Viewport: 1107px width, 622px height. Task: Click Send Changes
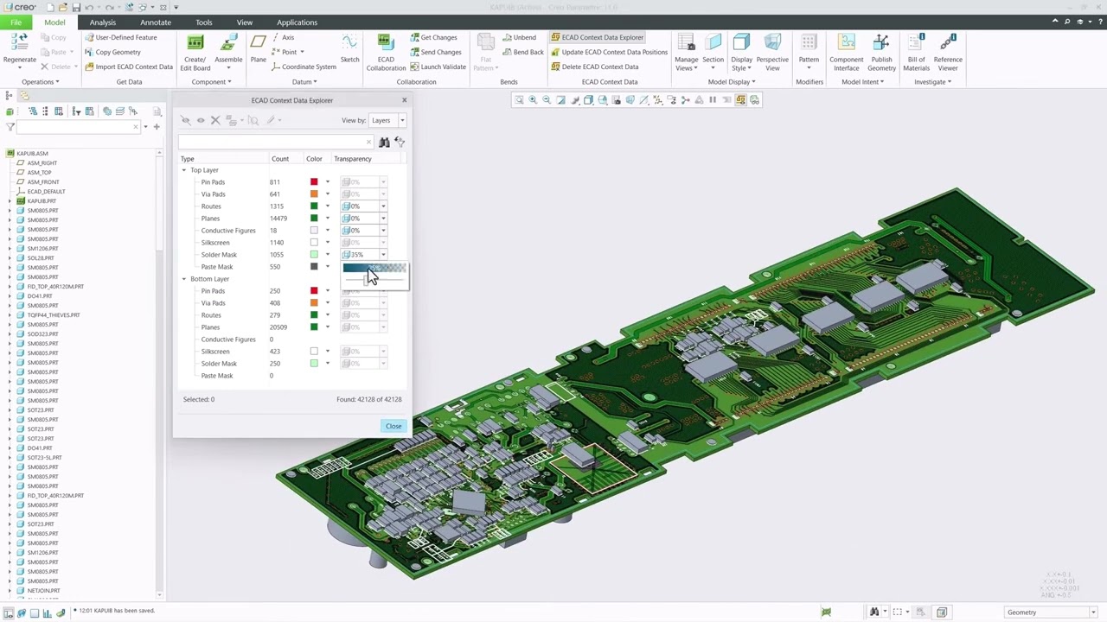pyautogui.click(x=435, y=52)
